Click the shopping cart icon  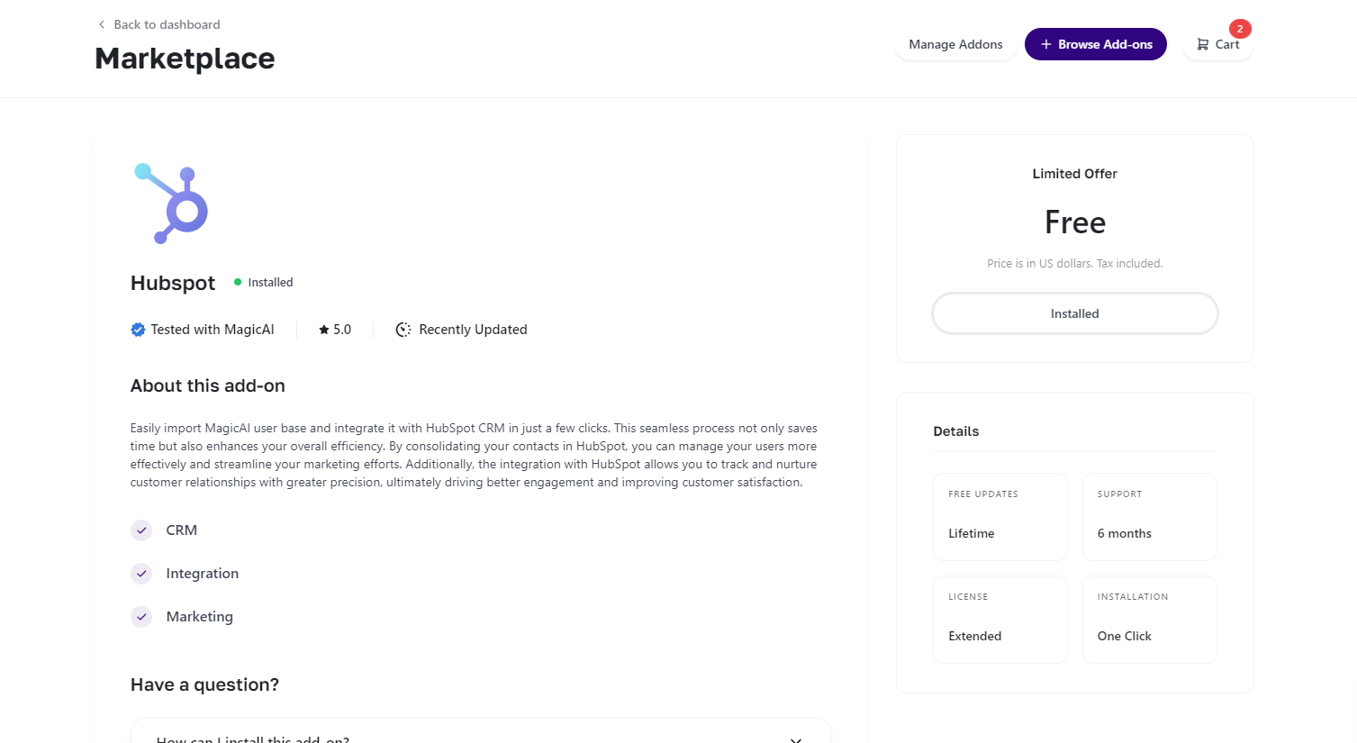point(1202,44)
